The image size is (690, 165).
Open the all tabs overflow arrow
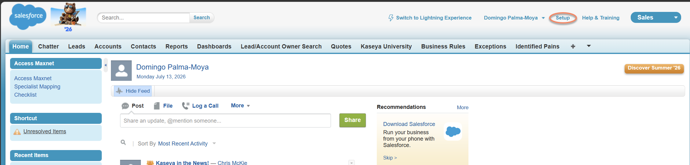tap(589, 46)
